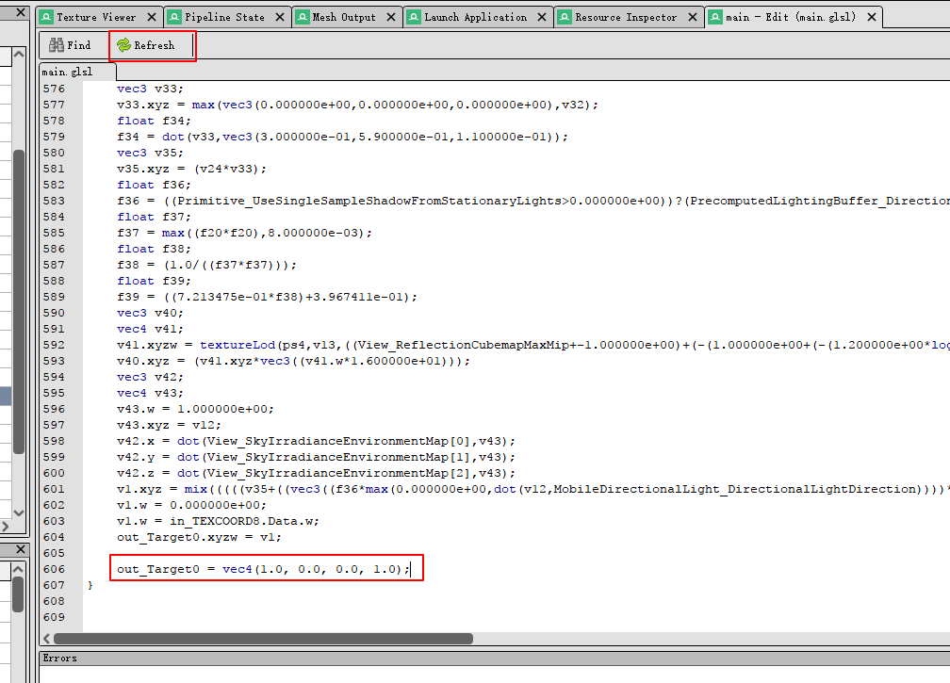Screen dimensions: 950x683
Task: Switch to the Mesh Output tab
Action: 344,16
